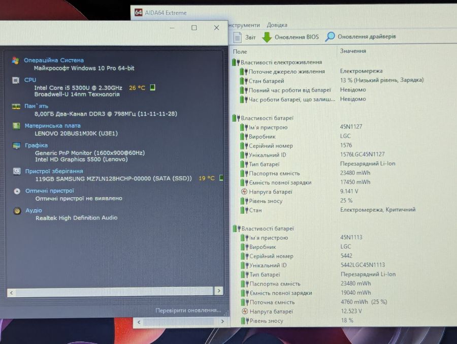This screenshot has width=457, height=344.
Task: Click the voltage icon beside 9.141 V row
Action: click(x=244, y=192)
